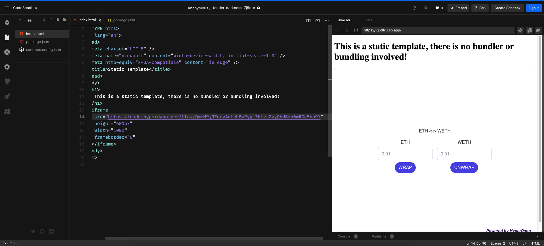Click the UNWRAP button
This screenshot has height=246, width=544.
click(464, 168)
